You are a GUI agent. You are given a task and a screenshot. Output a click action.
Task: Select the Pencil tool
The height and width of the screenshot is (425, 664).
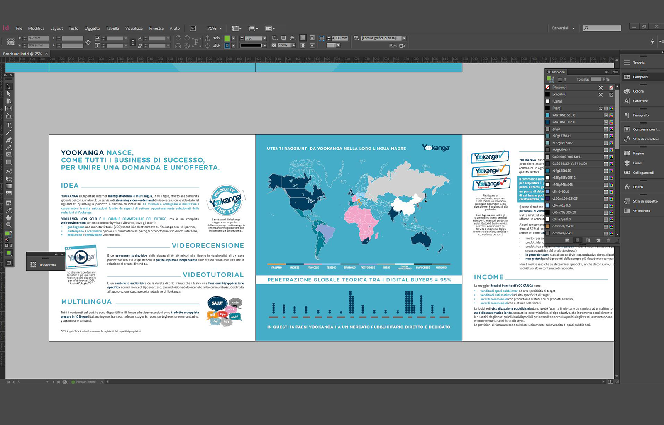click(x=9, y=147)
